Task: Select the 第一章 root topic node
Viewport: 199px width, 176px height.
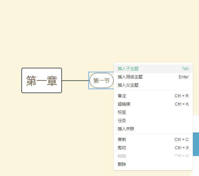Action: (42, 80)
